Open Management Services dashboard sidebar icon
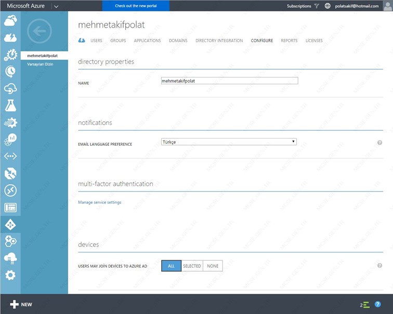 [10, 207]
